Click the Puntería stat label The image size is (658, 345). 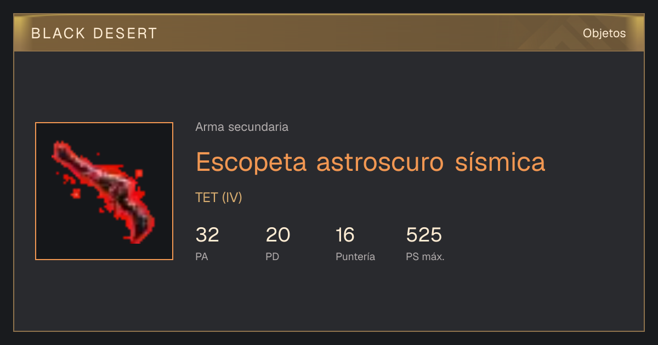[355, 257]
